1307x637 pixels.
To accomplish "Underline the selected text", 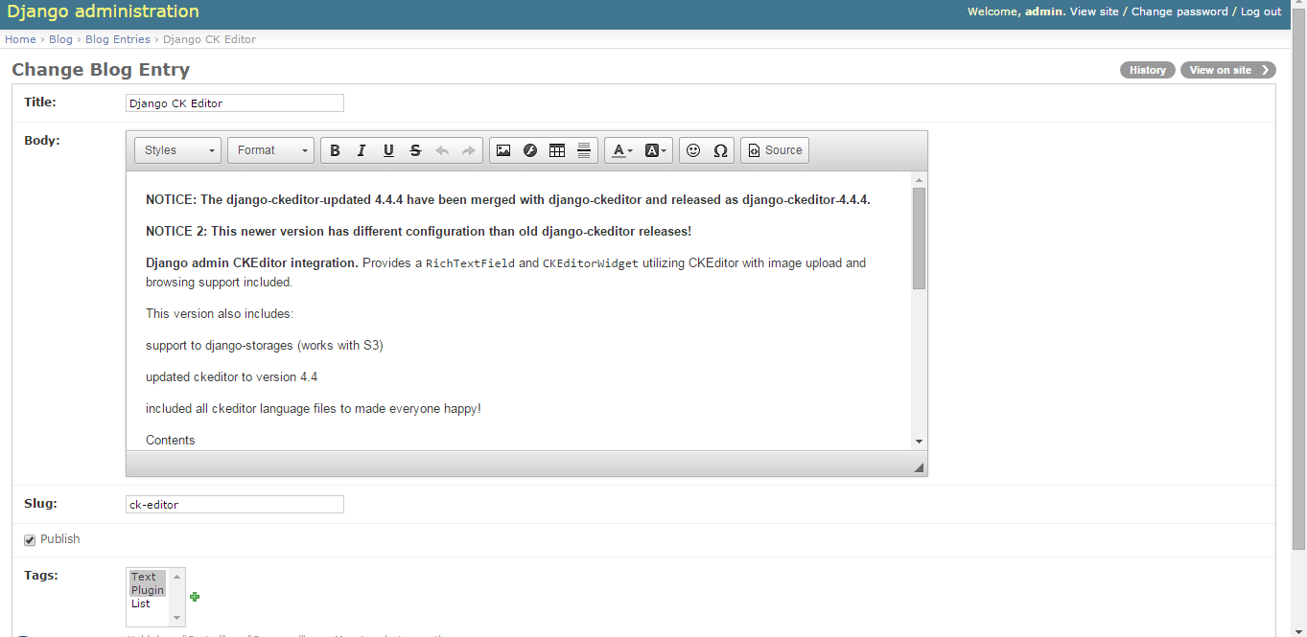I will 388,150.
